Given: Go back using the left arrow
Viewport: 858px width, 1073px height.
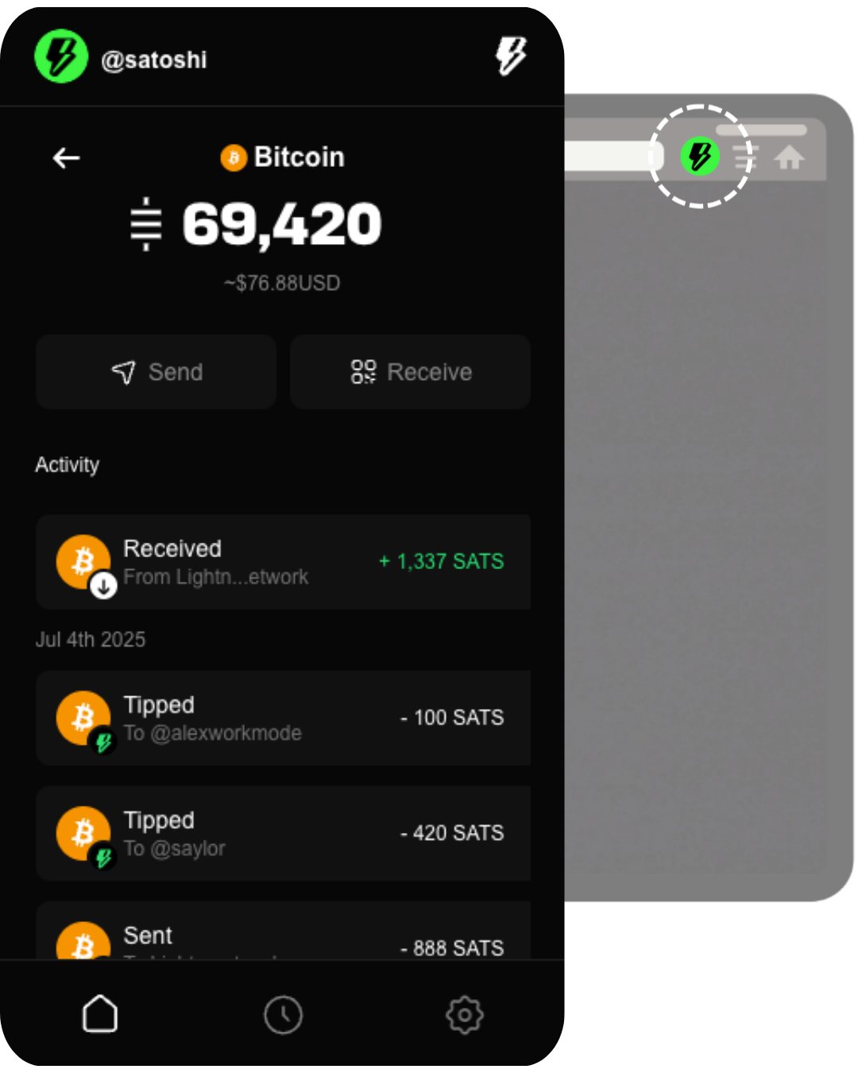Looking at the screenshot, I should (x=66, y=158).
